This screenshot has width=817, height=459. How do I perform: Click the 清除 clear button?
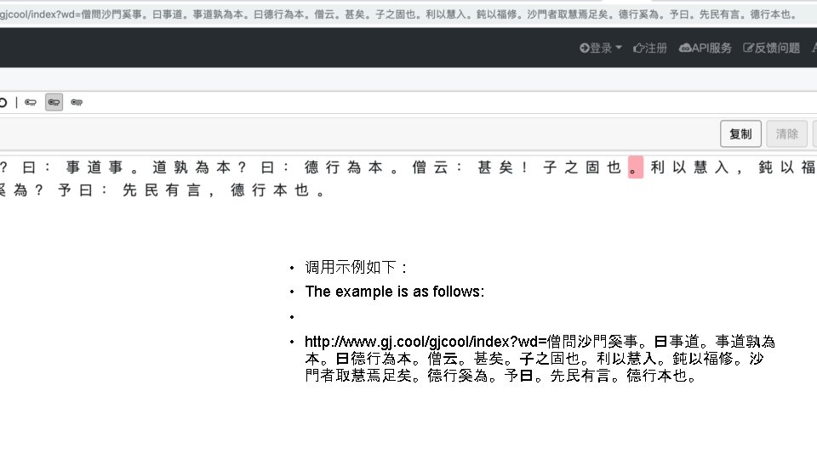click(x=786, y=133)
